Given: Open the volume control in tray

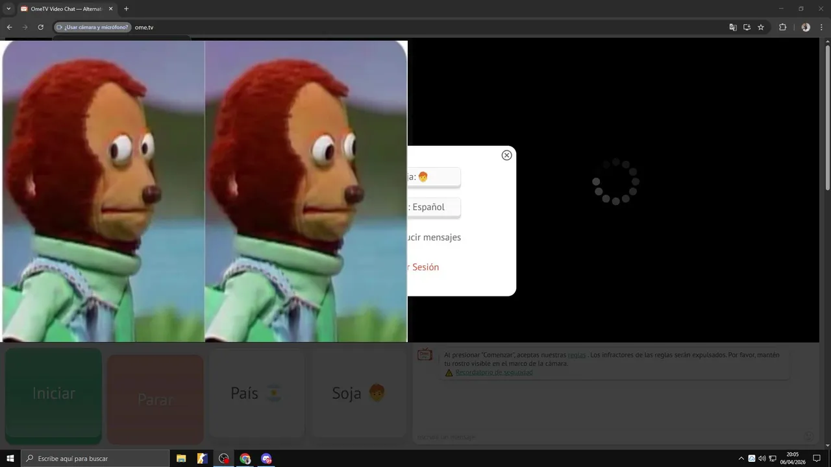Looking at the screenshot, I should click(x=762, y=459).
